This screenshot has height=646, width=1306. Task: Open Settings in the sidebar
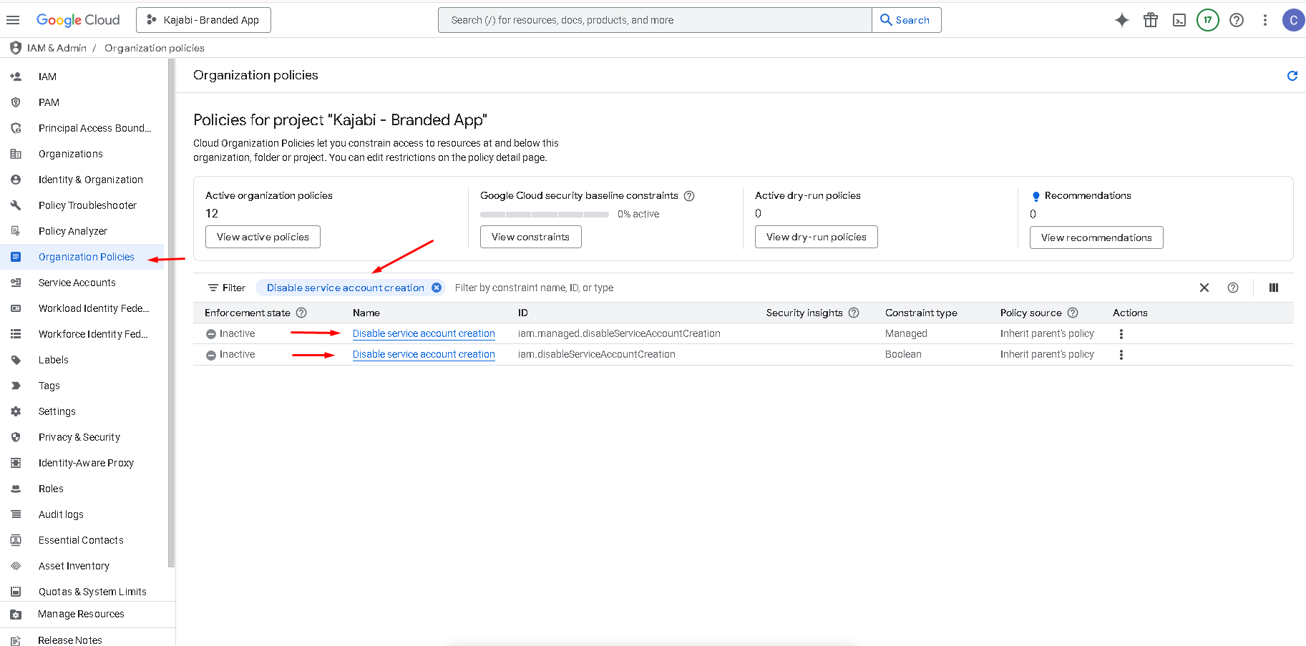pos(82,411)
